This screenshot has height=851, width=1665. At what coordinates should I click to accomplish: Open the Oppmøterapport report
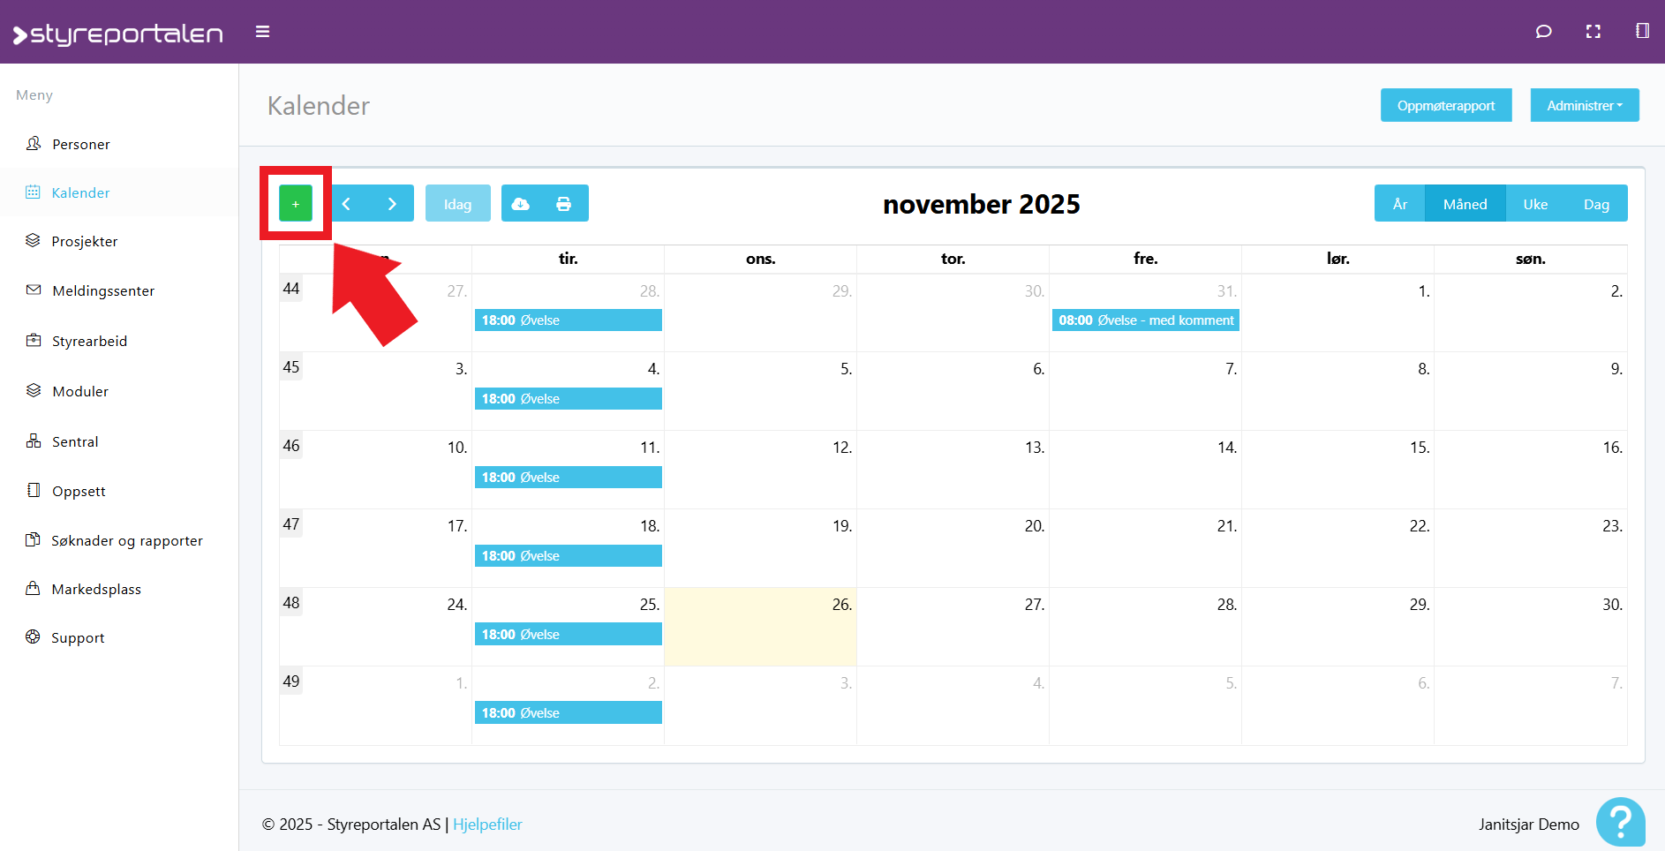click(1445, 105)
